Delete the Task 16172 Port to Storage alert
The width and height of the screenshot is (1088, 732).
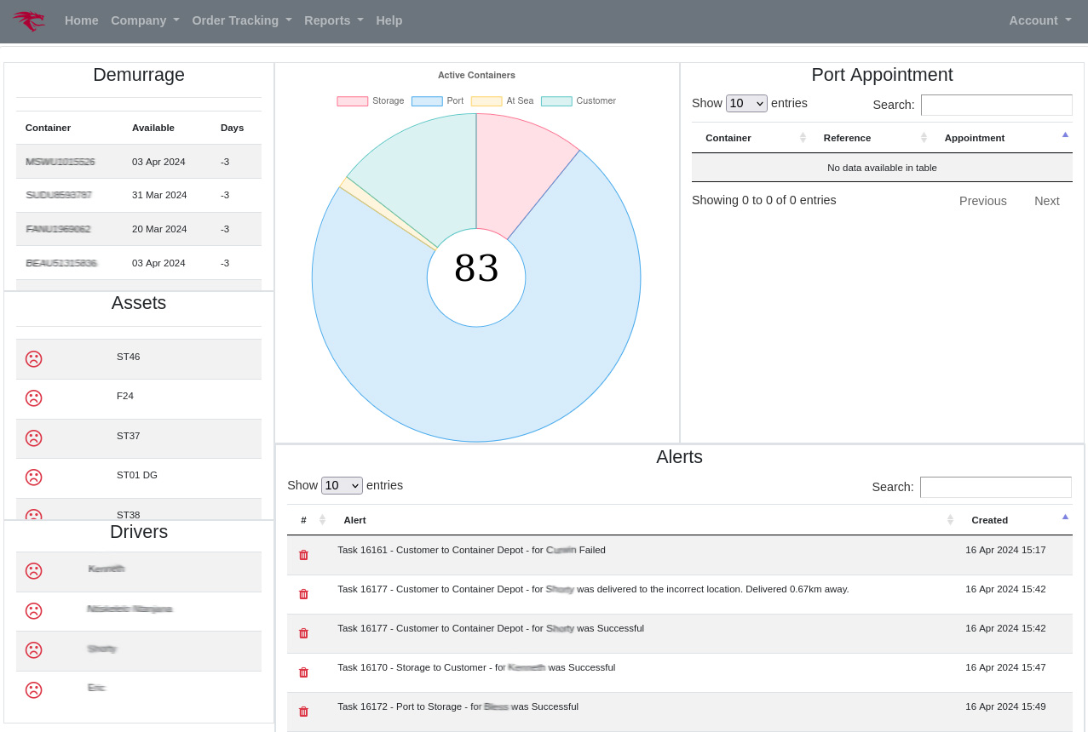[x=303, y=712]
